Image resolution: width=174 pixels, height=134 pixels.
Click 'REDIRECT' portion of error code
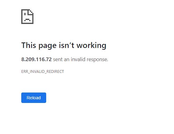click(x=55, y=71)
